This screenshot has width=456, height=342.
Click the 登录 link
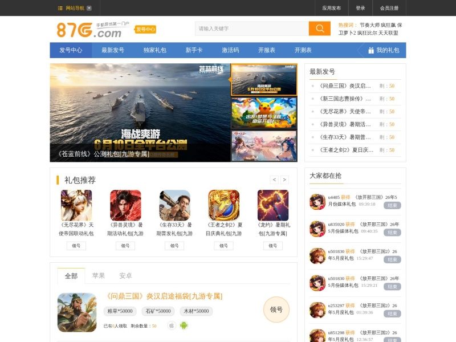360,8
